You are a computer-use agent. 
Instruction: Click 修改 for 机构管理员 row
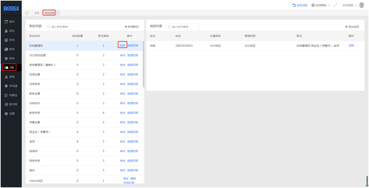[x=122, y=46]
